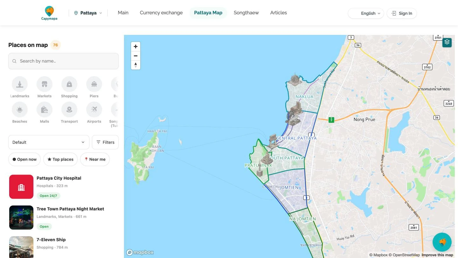The image size is (458, 258).
Task: Go to the Main tab
Action: click(123, 13)
